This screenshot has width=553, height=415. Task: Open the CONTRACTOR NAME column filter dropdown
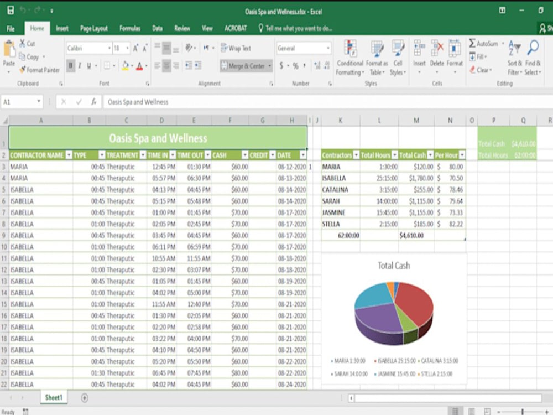[68, 155]
